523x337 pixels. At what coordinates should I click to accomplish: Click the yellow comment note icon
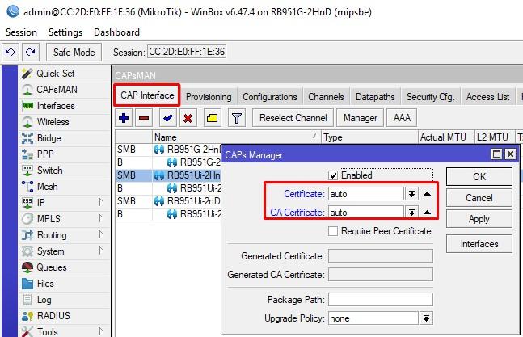pyautogui.click(x=212, y=118)
